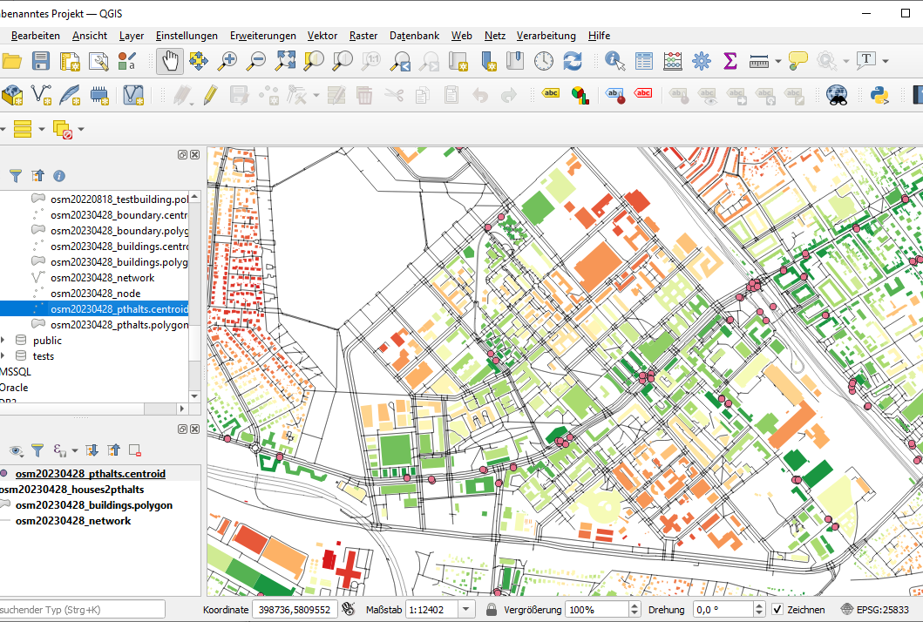Open manage map themes eye icon
Viewport: 923px width, 622px height.
click(16, 450)
